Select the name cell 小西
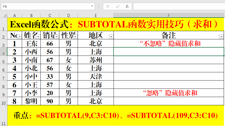The image size is (225, 126). pyautogui.click(x=31, y=52)
